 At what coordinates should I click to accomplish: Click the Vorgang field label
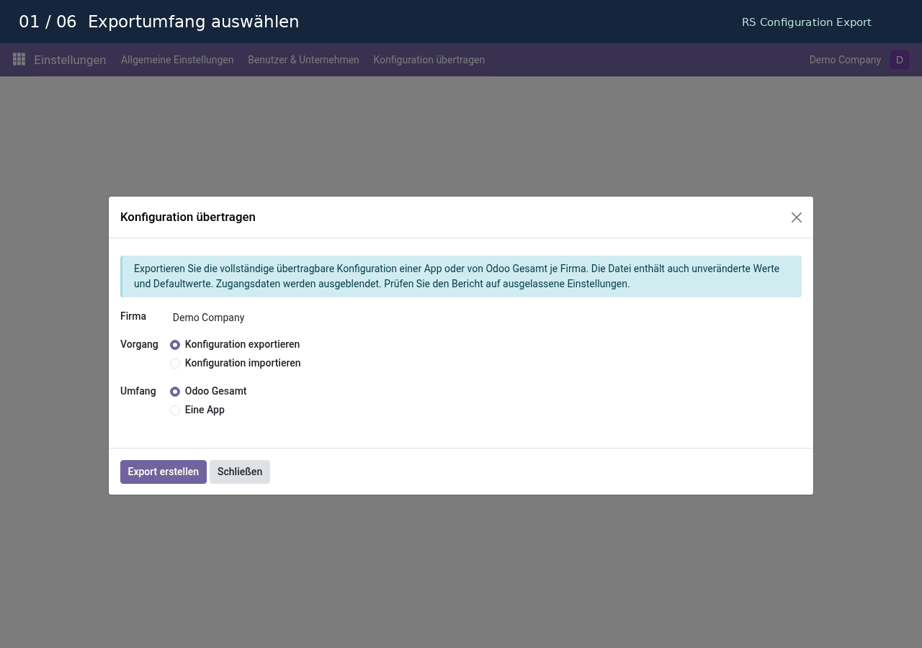click(139, 344)
